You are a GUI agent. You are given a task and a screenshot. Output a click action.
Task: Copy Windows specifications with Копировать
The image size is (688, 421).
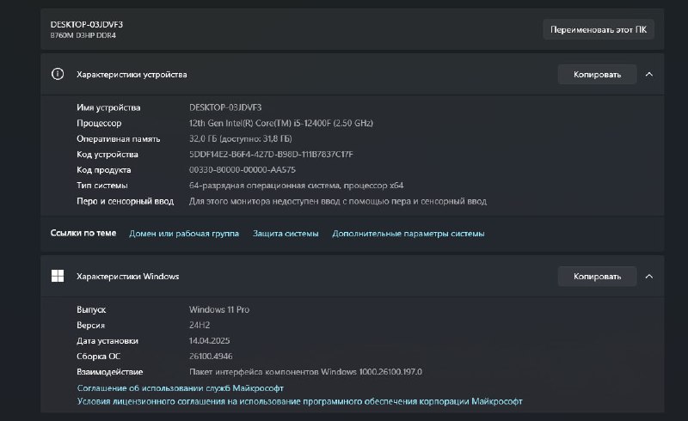(597, 277)
